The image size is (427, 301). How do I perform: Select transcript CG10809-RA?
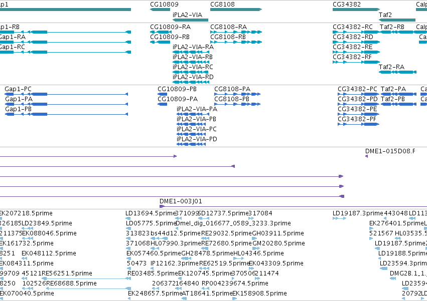tap(170, 27)
